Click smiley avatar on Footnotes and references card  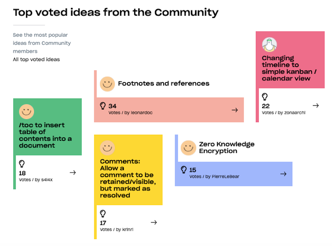pos(107,84)
